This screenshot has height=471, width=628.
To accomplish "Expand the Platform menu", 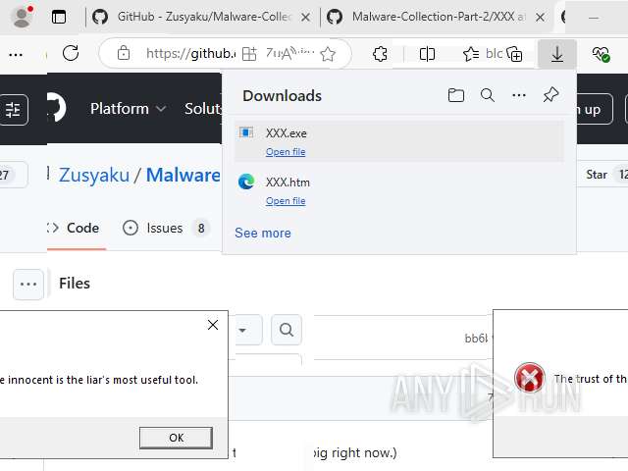I will [128, 109].
